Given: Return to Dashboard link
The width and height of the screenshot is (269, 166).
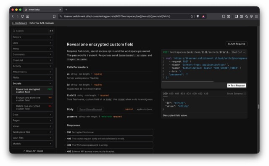Looking at the screenshot, I should click(20, 23).
